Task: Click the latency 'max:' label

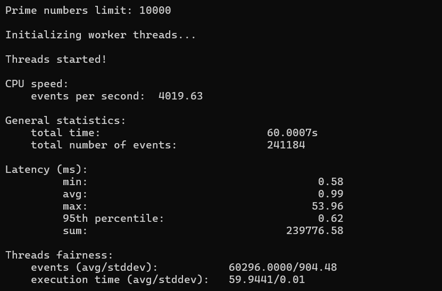Action: [75, 206]
